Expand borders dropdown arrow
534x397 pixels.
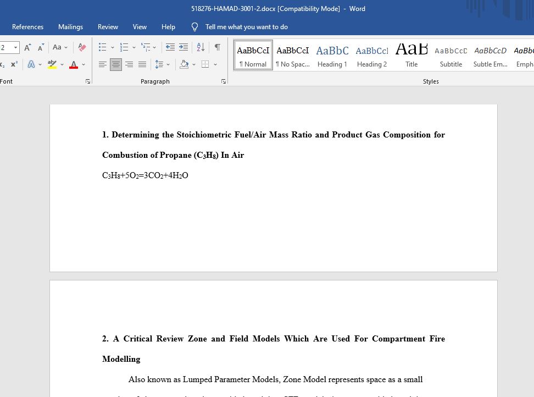pos(215,64)
